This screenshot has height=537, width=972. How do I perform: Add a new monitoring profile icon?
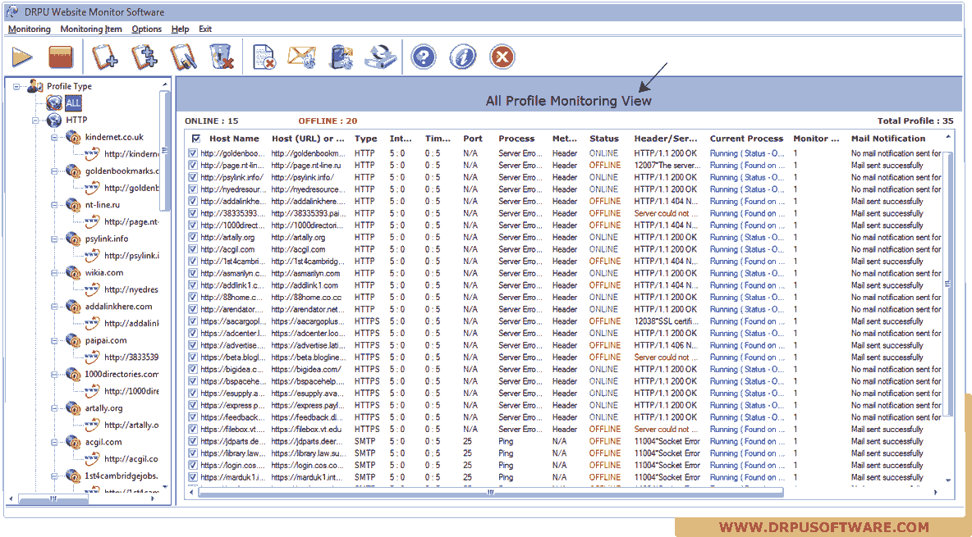(x=105, y=57)
